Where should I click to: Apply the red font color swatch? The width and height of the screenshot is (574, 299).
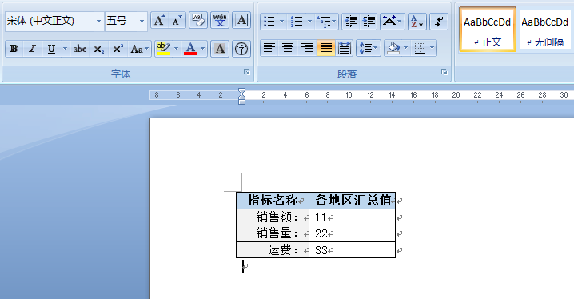[190, 49]
